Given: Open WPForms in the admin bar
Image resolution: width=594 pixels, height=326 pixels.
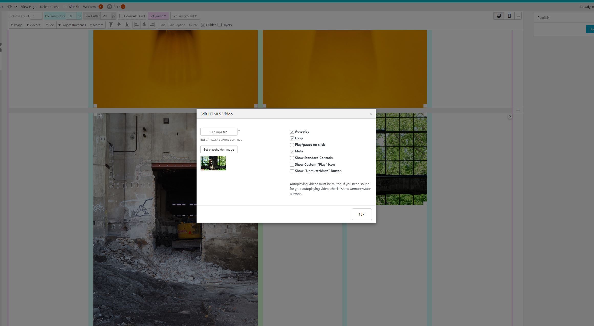Looking at the screenshot, I should click(90, 7).
